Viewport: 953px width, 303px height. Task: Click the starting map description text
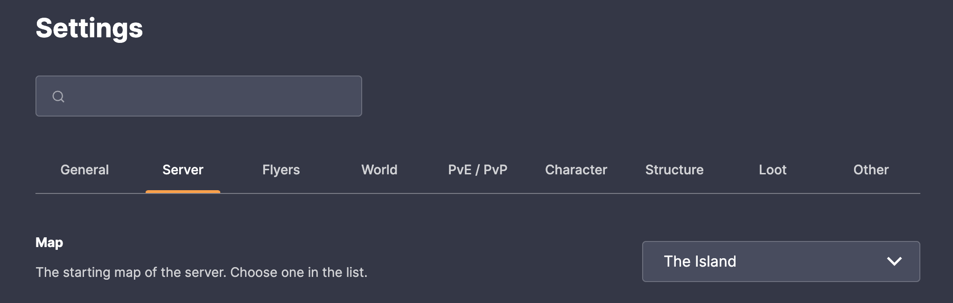pyautogui.click(x=202, y=272)
